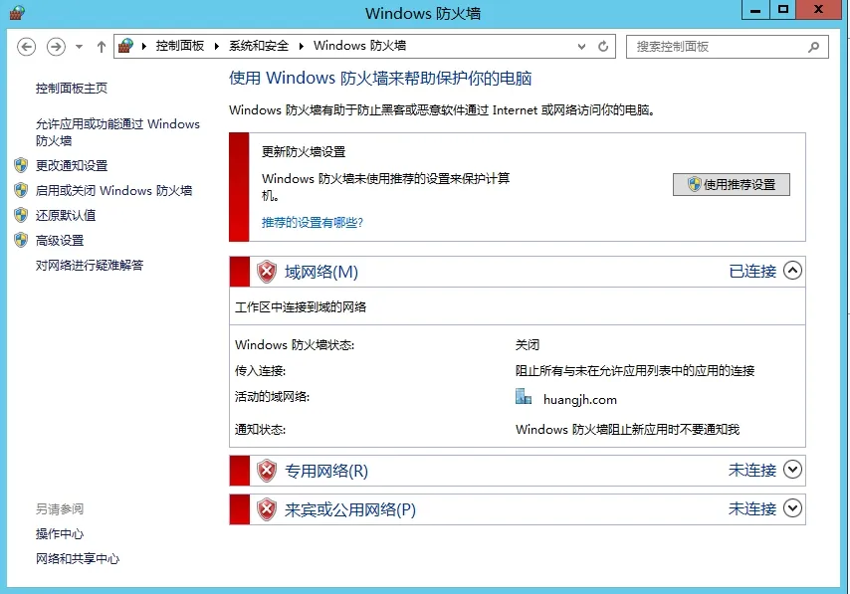The image size is (850, 594).
Task: Click the huangjh.com network icon
Action: pos(524,397)
